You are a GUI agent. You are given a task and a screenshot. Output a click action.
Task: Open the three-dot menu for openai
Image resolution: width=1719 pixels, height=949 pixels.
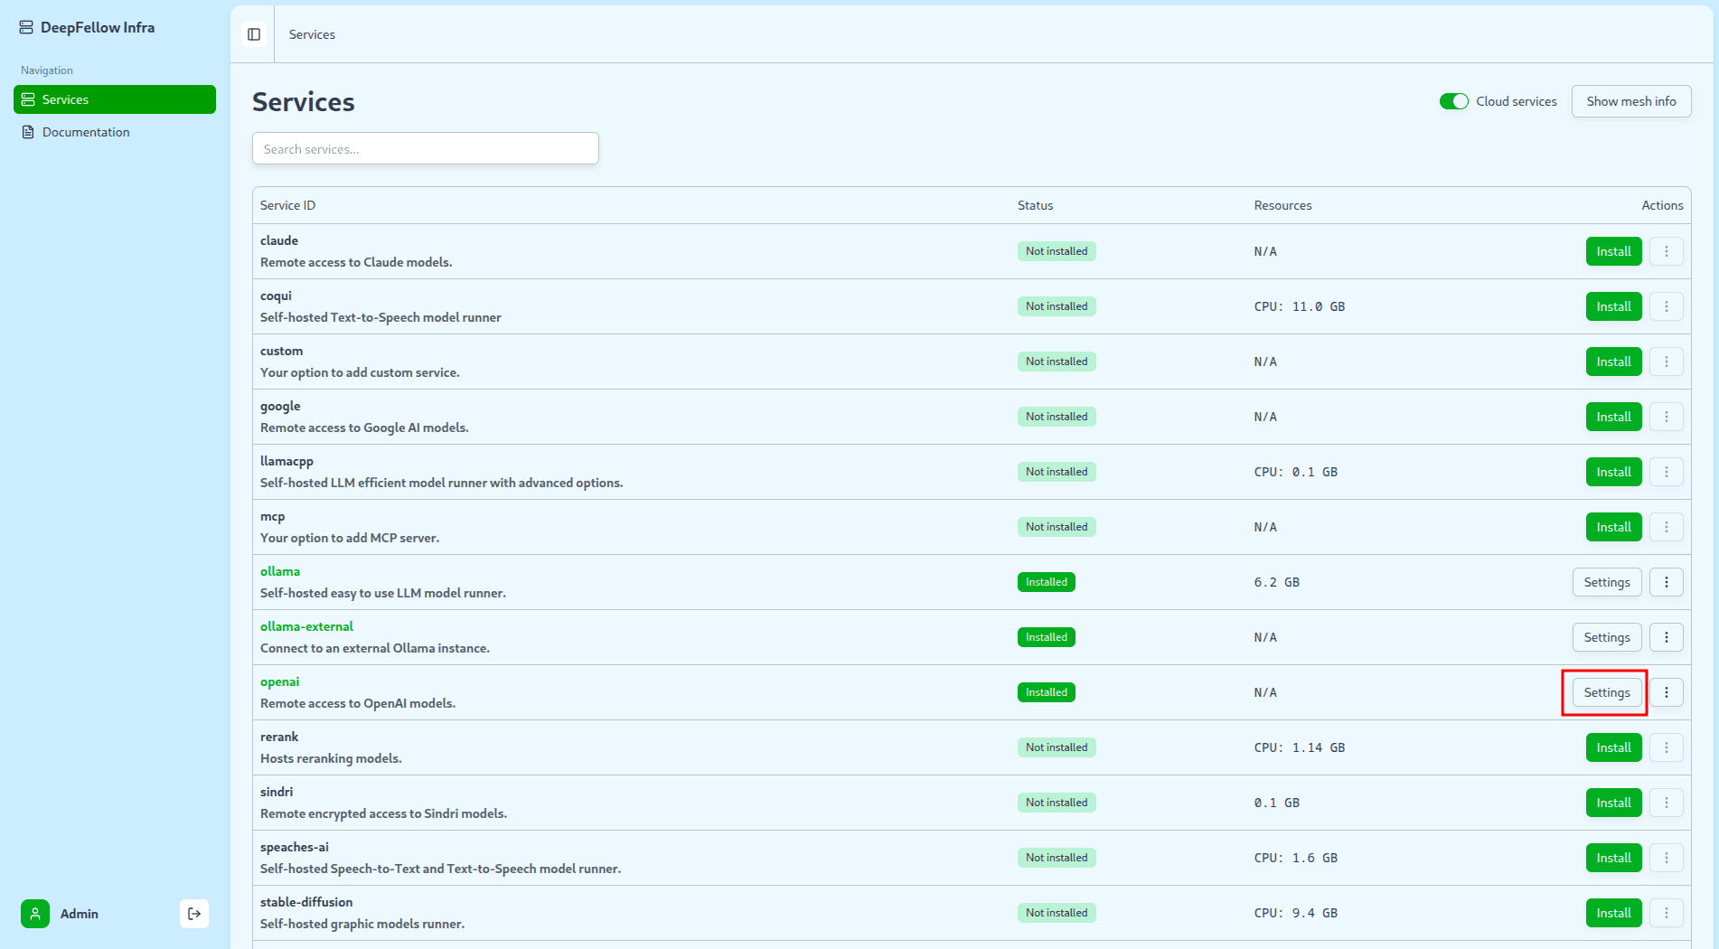tap(1667, 692)
